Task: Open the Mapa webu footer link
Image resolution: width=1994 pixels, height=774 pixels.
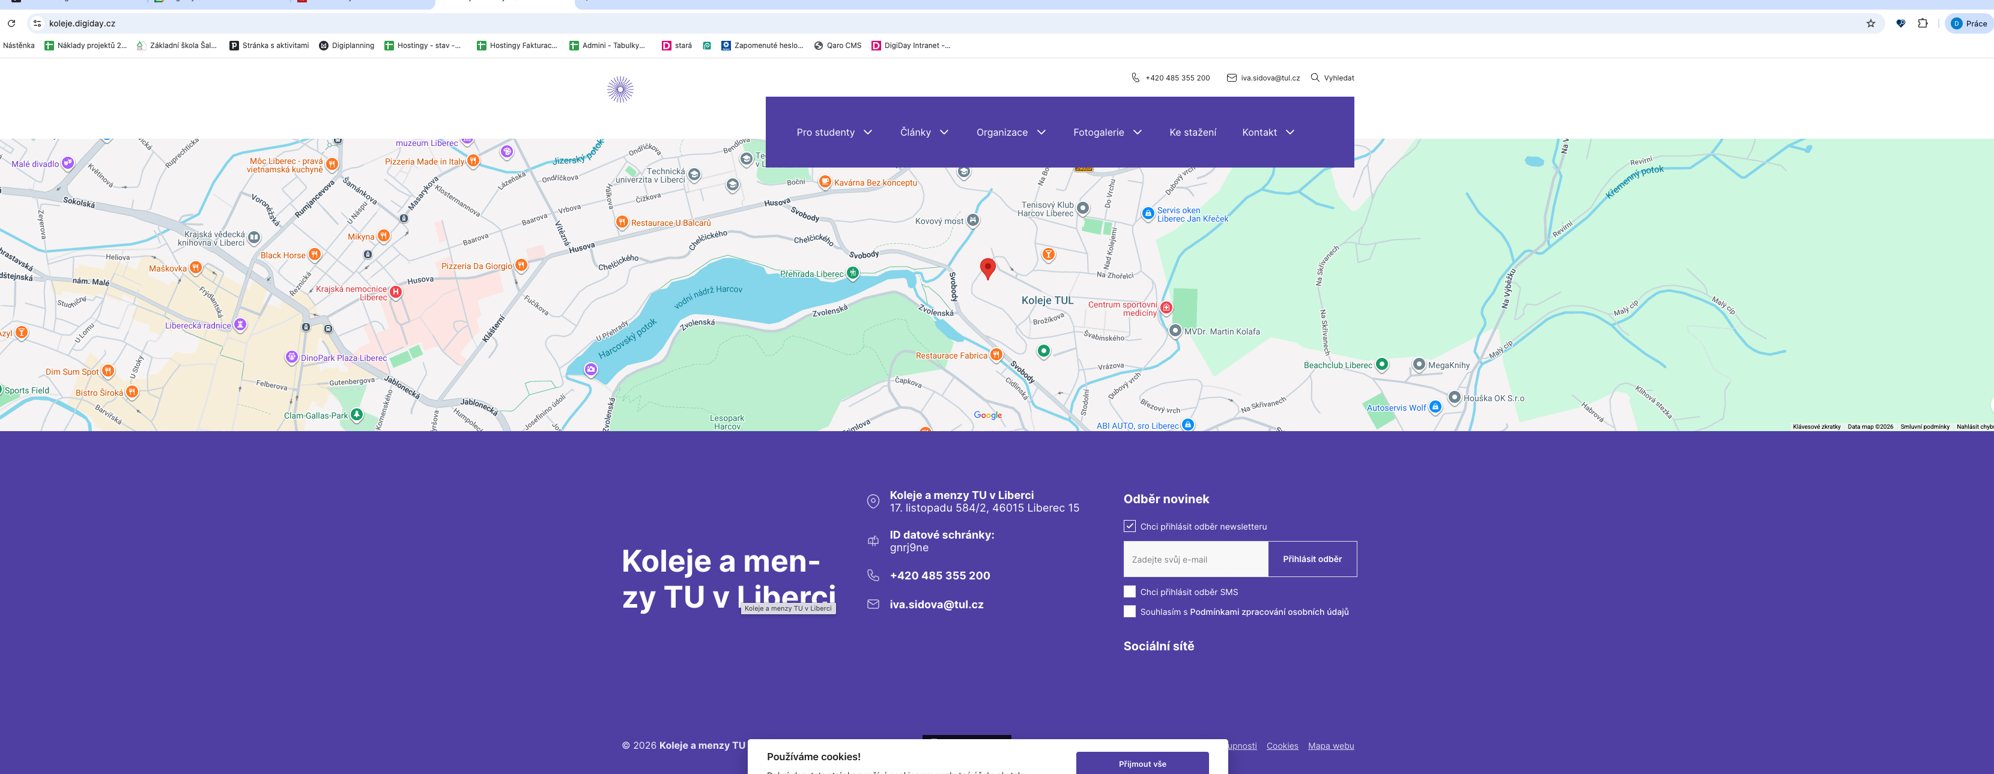Action: tap(1330, 746)
